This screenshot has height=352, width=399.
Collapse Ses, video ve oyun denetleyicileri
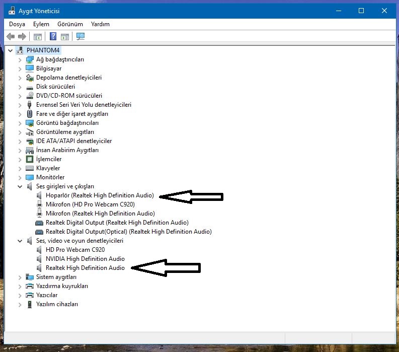point(20,241)
